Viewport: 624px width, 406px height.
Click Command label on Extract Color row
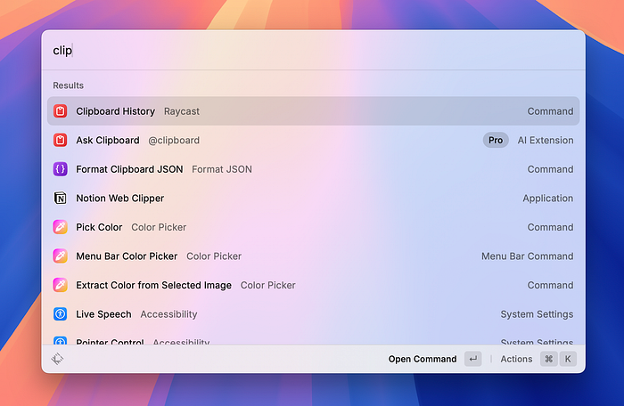click(x=550, y=285)
